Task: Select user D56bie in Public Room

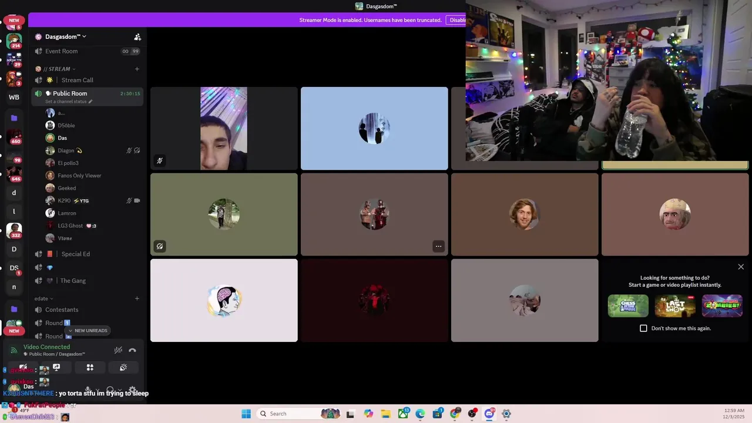Action: tap(93, 125)
